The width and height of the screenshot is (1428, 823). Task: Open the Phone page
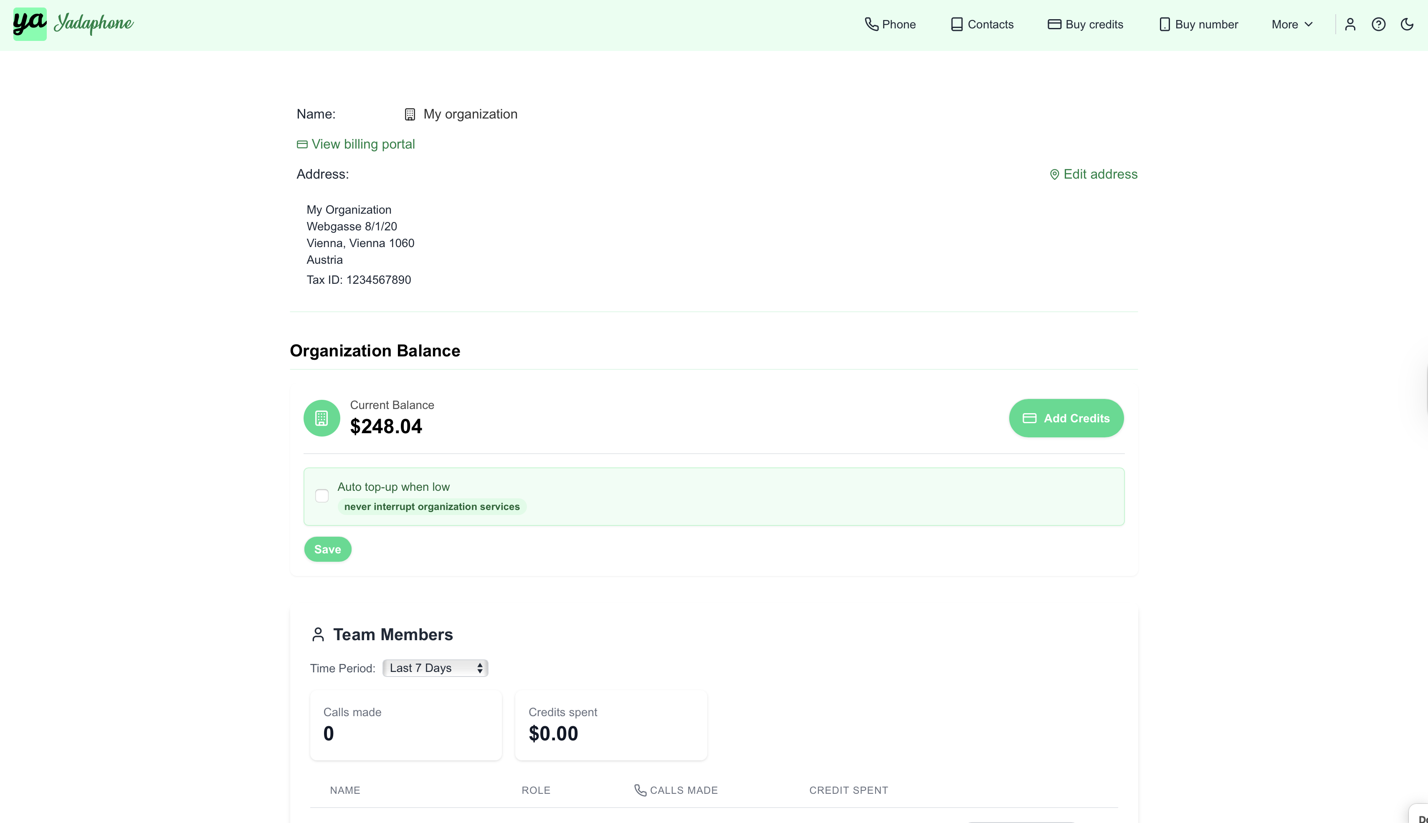pyautogui.click(x=890, y=24)
